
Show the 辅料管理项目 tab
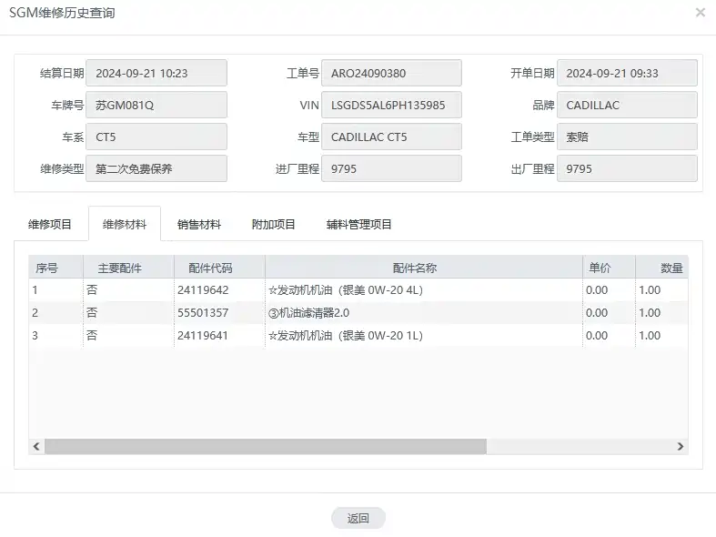359,224
